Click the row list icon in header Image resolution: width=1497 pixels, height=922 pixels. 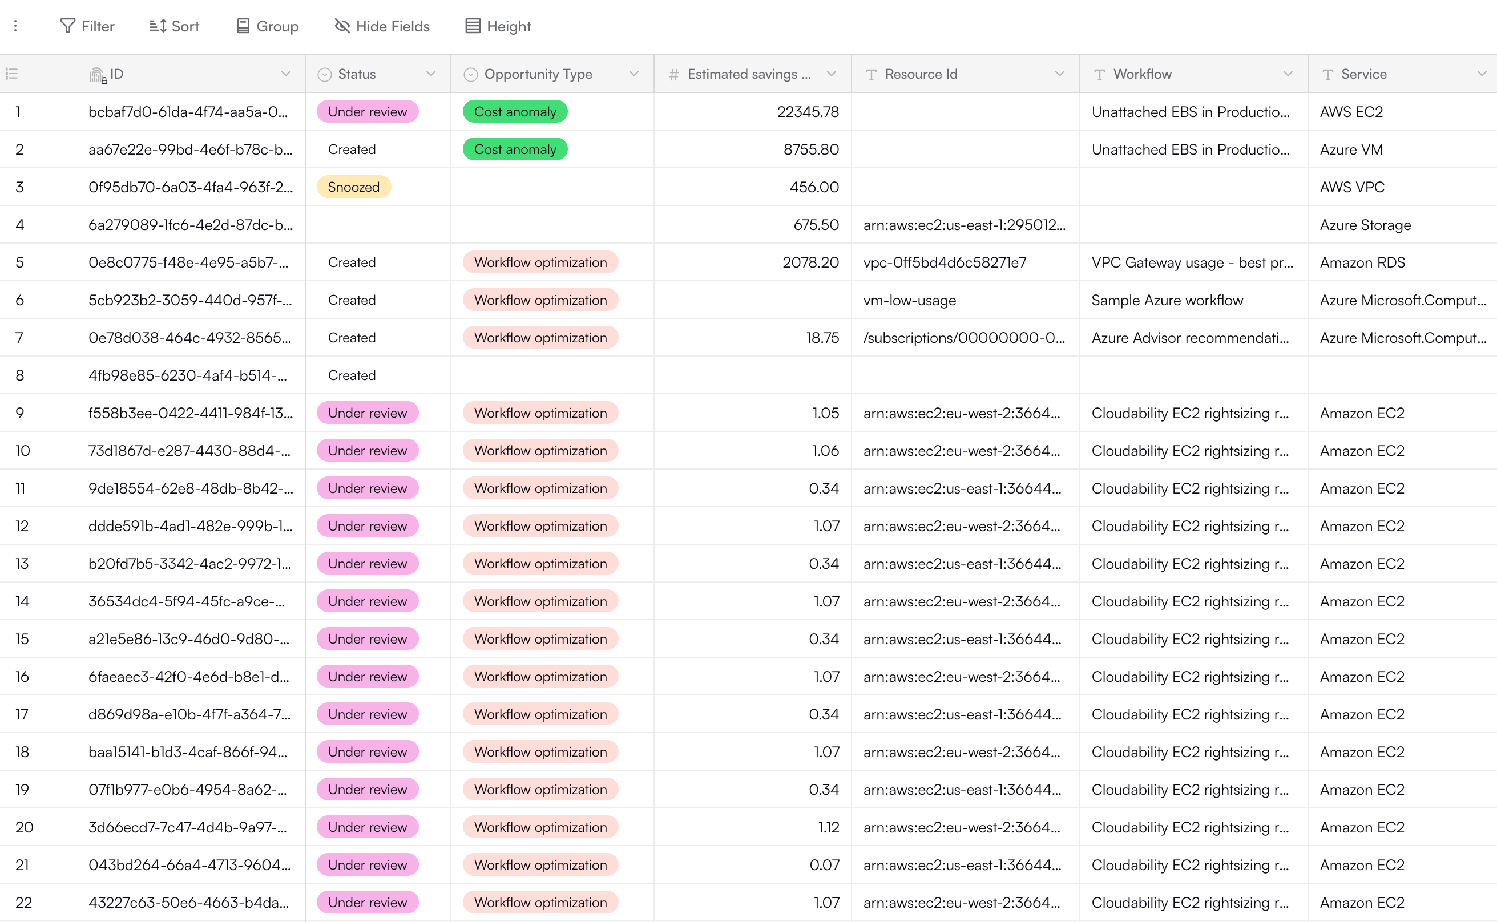tap(11, 74)
